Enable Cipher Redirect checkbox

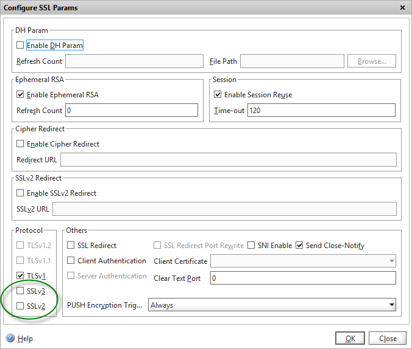tap(21, 144)
